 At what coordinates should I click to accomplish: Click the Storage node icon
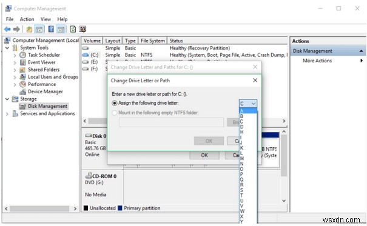pyautogui.click(x=15, y=99)
